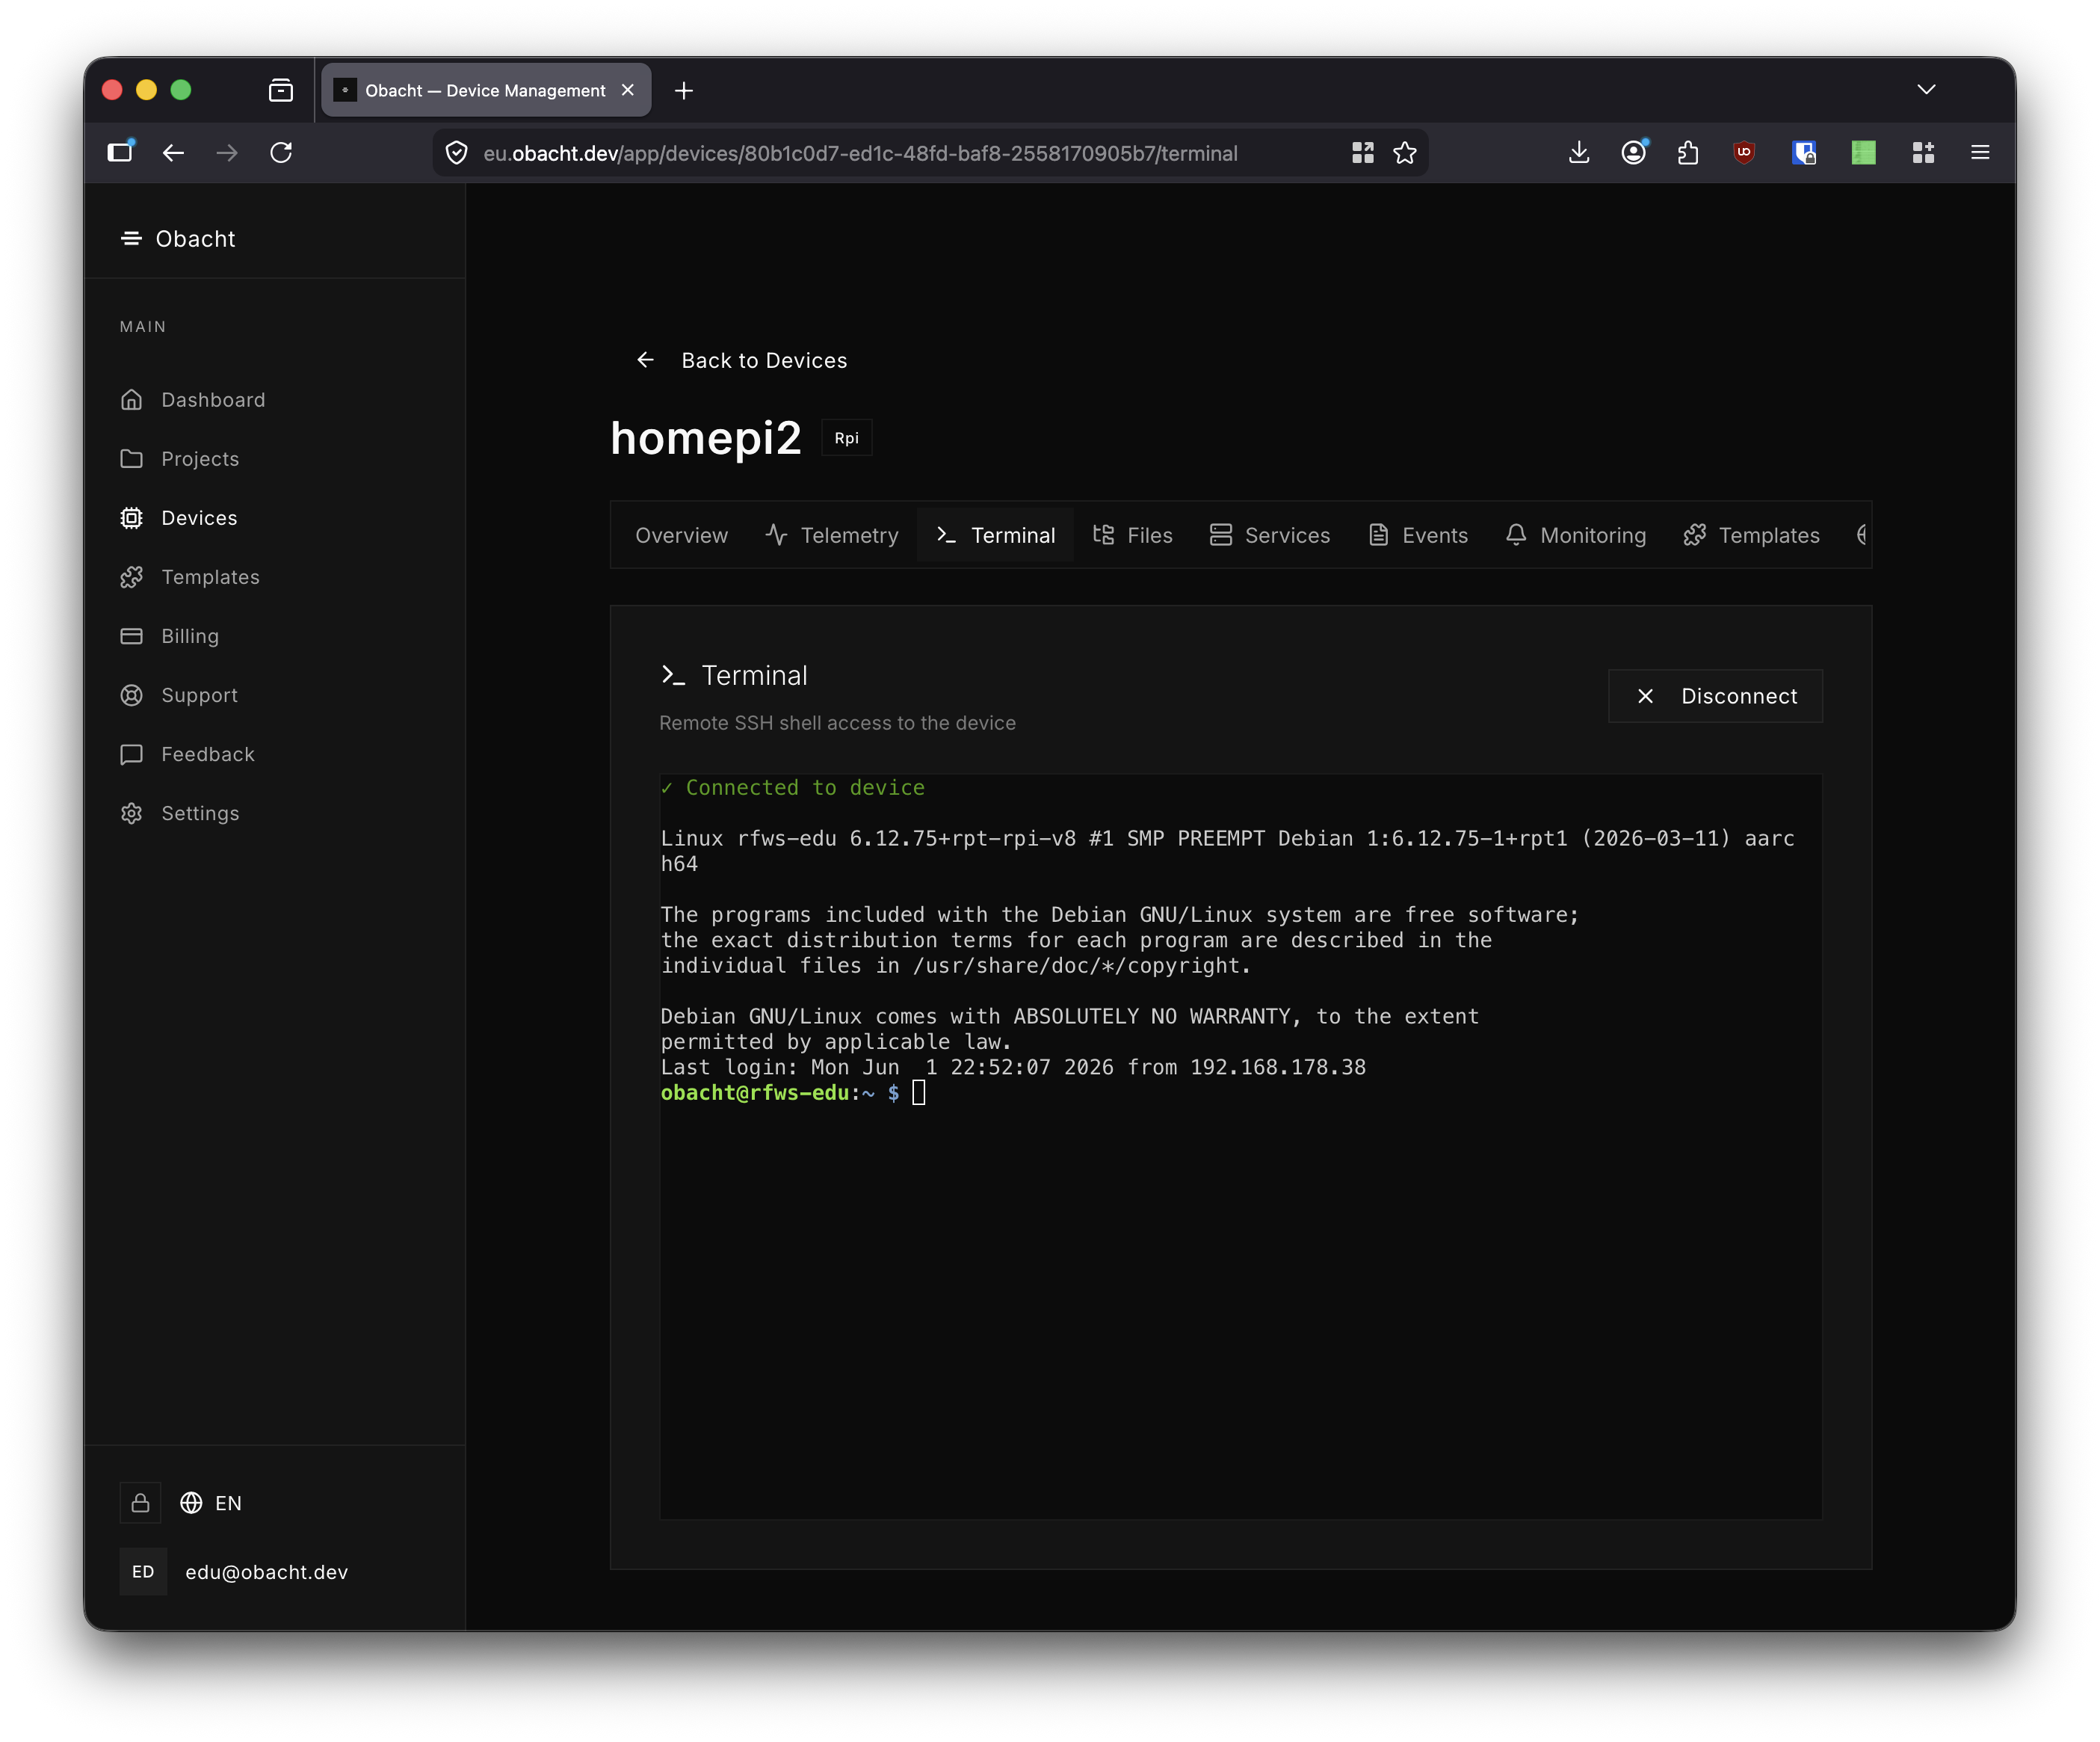The width and height of the screenshot is (2100, 1742).
Task: Toggle the Obacht sidebar menu icon
Action: click(131, 238)
